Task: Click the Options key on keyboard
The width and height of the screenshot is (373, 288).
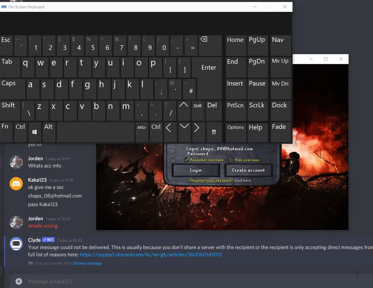Action: (235, 132)
